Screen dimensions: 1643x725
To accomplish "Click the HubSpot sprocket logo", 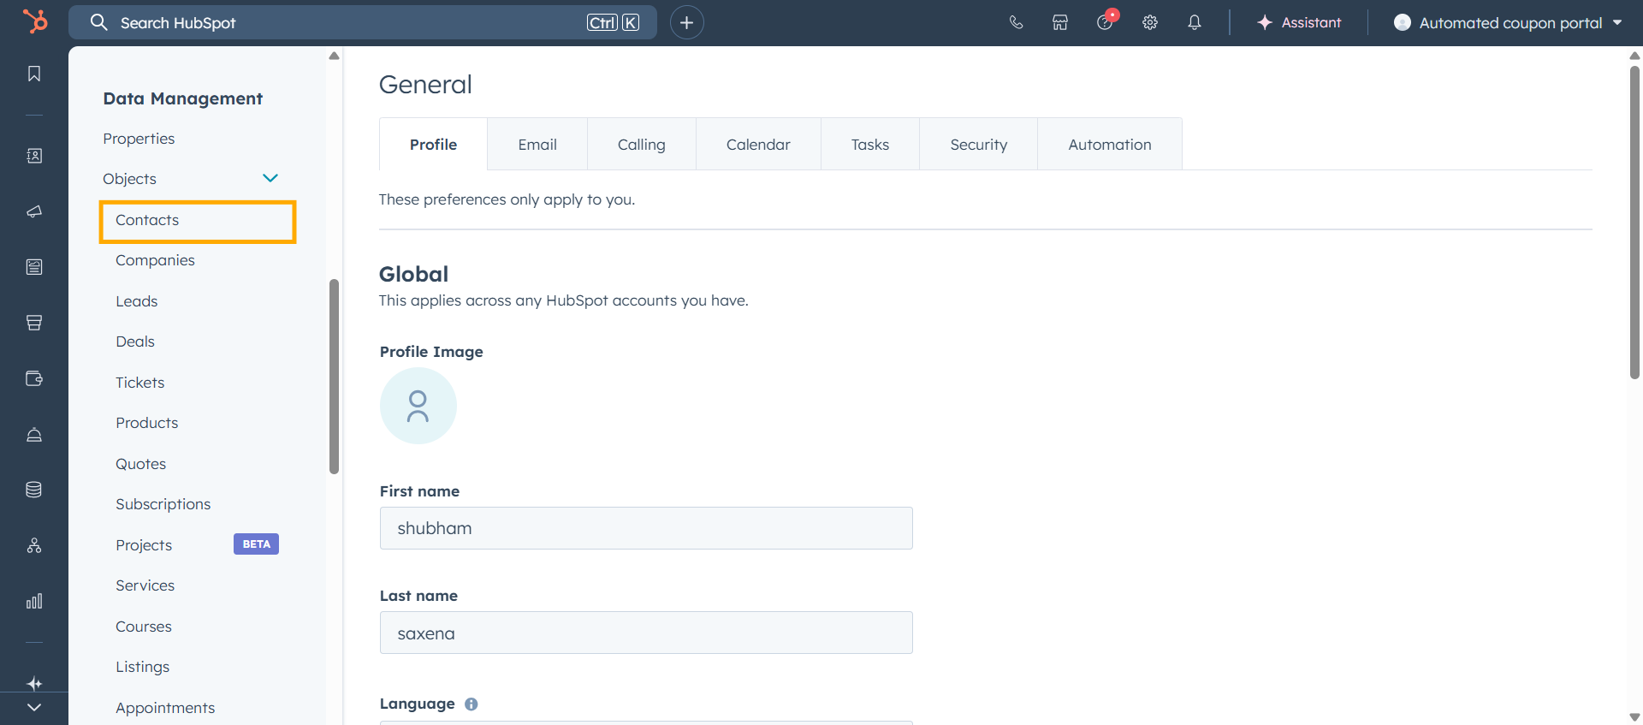I will 35,21.
